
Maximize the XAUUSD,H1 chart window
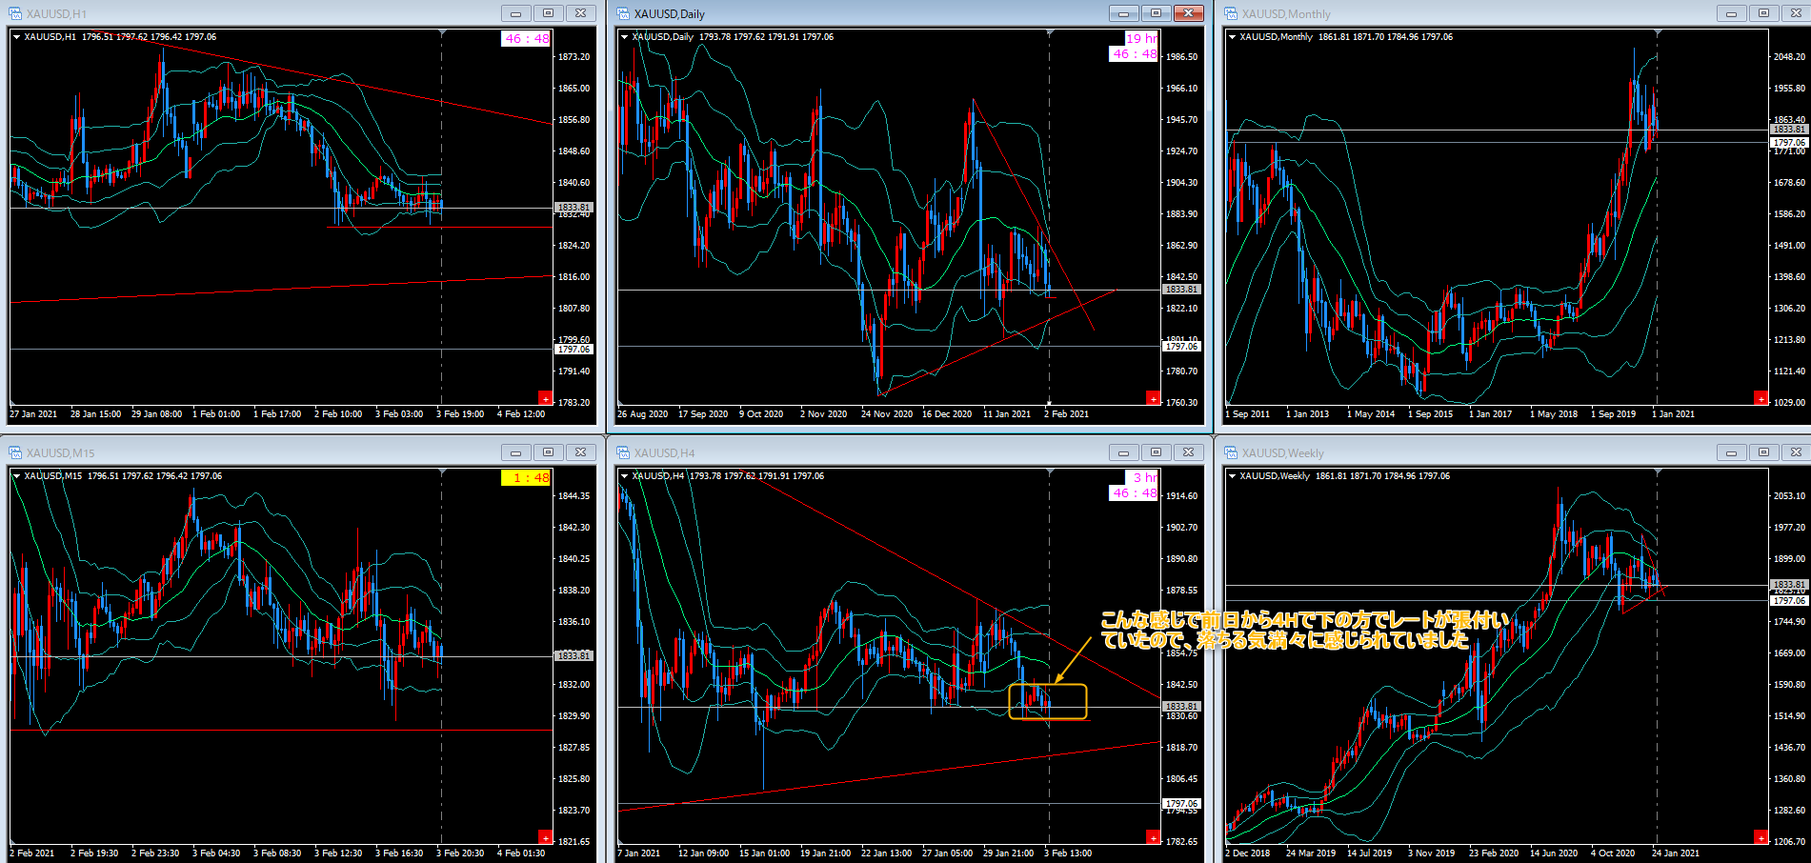548,13
